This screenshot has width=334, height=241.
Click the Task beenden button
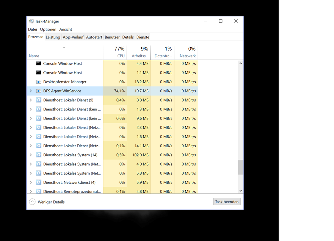tap(227, 202)
